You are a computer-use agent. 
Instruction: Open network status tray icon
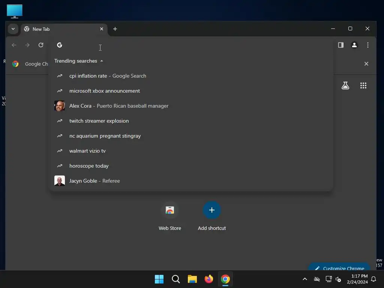pos(328,279)
